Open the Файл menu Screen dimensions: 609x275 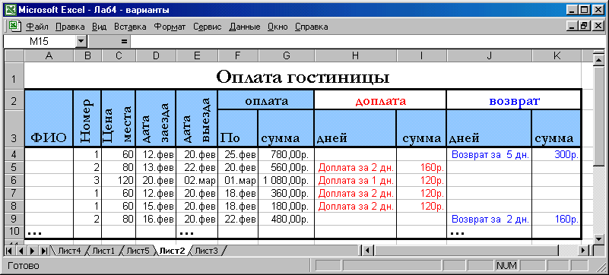point(37,27)
